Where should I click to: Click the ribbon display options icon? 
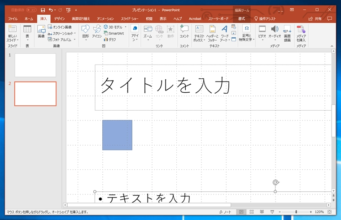click(x=292, y=10)
